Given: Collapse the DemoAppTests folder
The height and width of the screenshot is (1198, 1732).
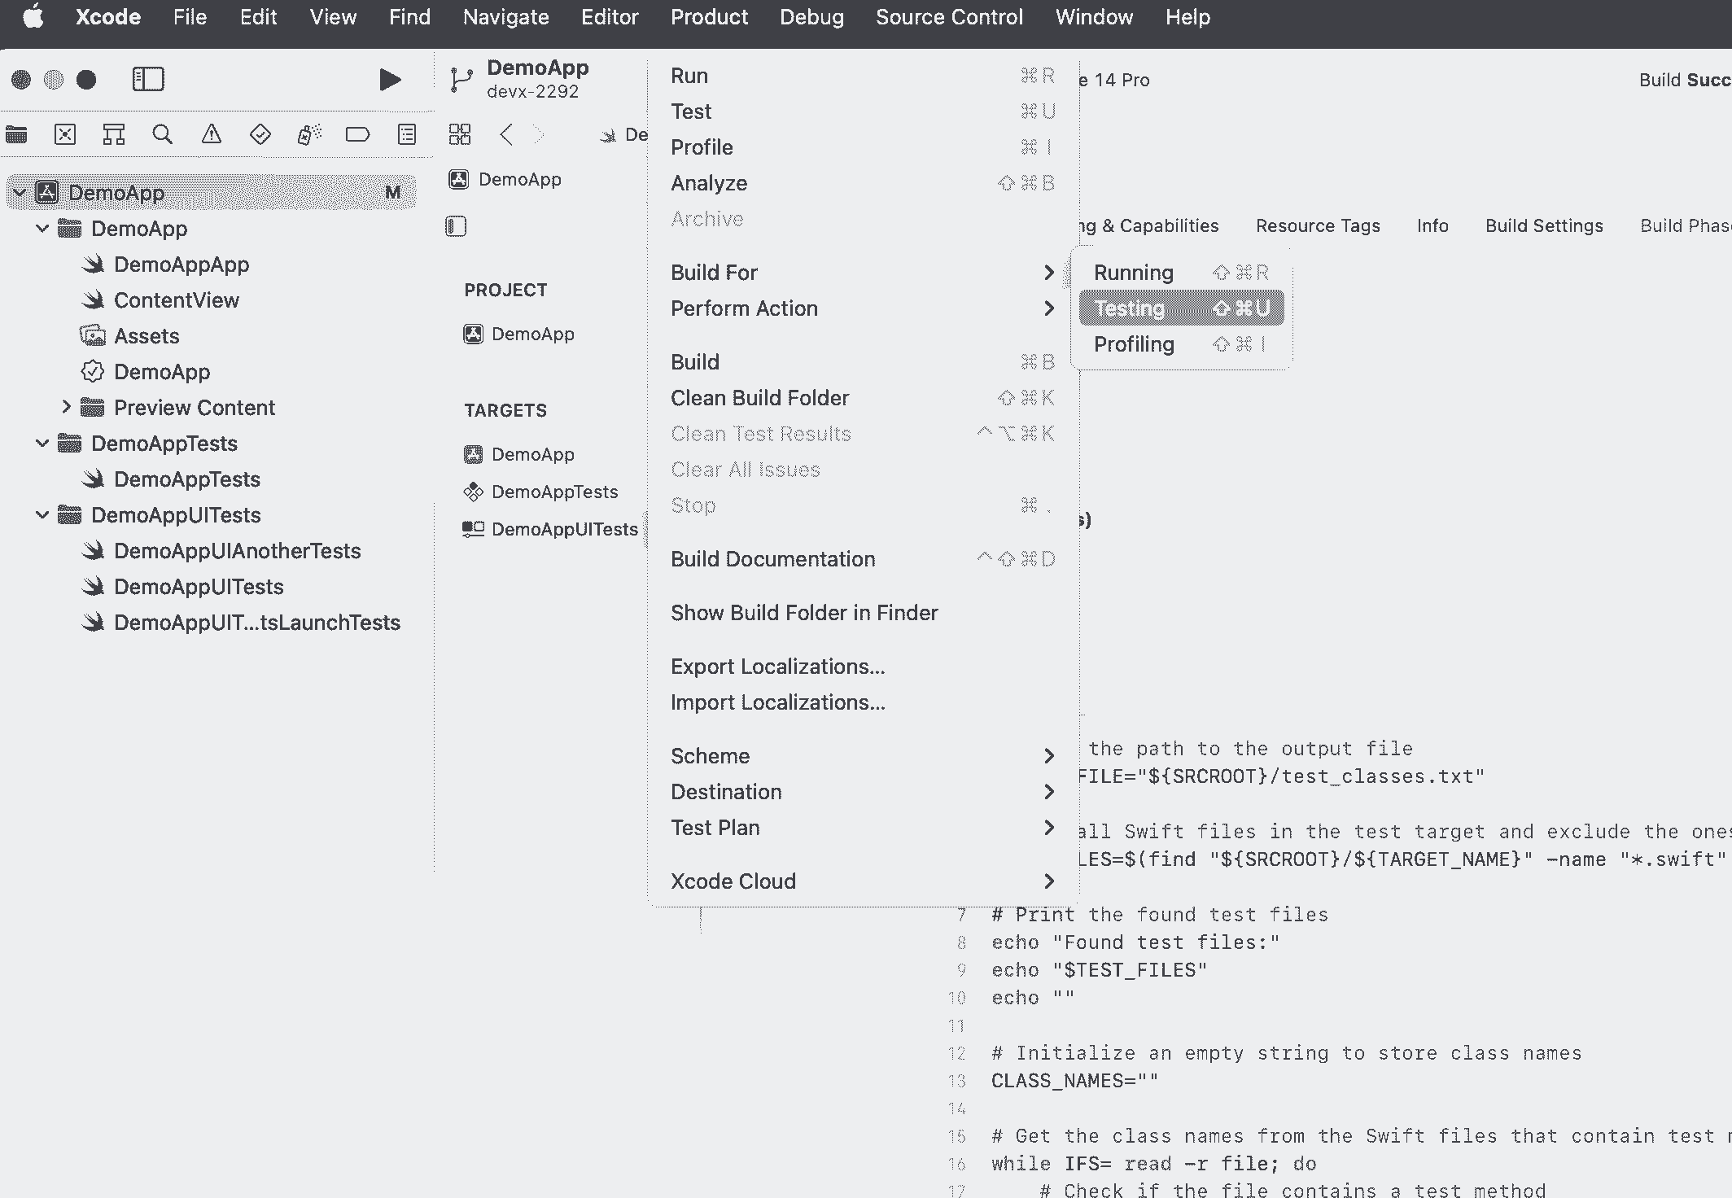Looking at the screenshot, I should coord(42,444).
